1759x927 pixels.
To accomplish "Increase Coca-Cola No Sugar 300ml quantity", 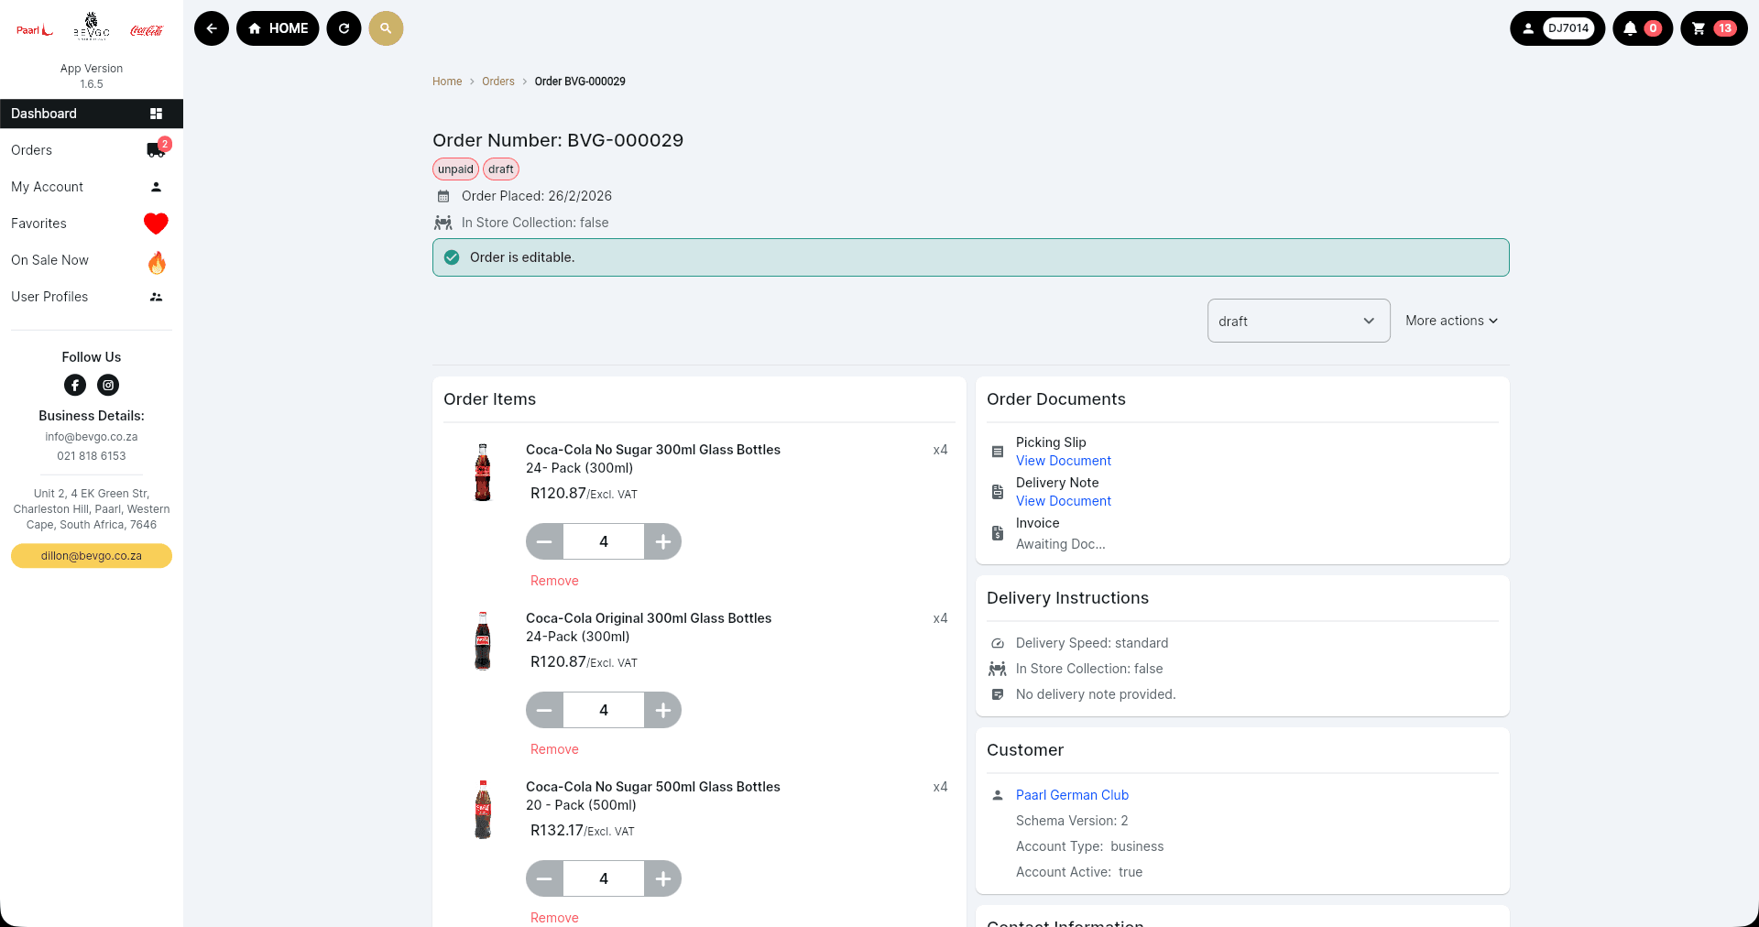I will [x=662, y=541].
